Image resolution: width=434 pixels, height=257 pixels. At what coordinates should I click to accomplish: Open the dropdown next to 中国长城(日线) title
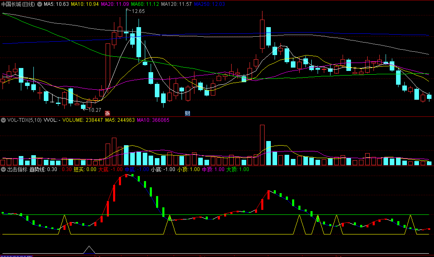[40, 4]
